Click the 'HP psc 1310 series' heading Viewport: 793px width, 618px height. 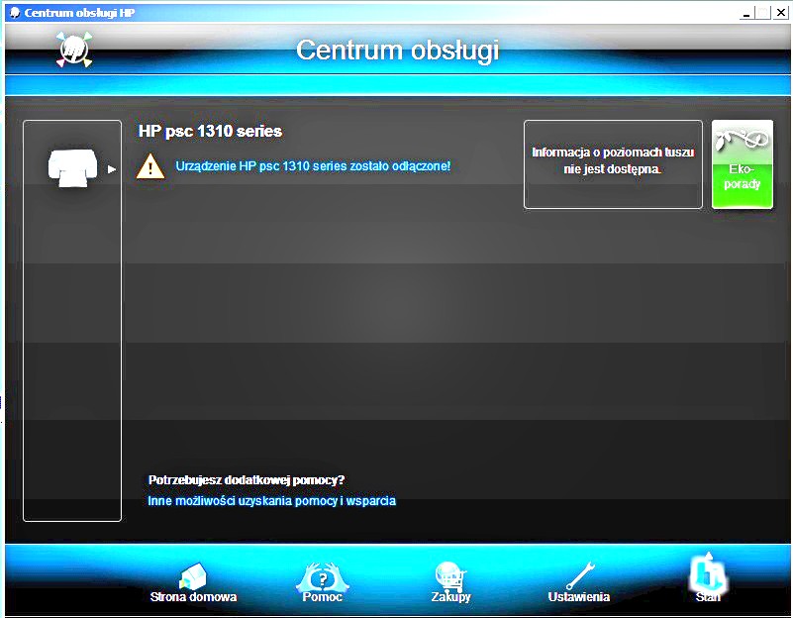(x=210, y=131)
